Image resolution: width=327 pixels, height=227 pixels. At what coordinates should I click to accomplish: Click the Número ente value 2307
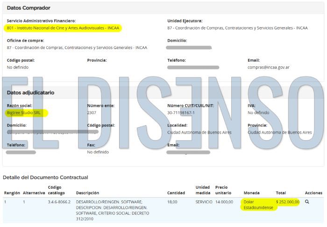pos(92,113)
